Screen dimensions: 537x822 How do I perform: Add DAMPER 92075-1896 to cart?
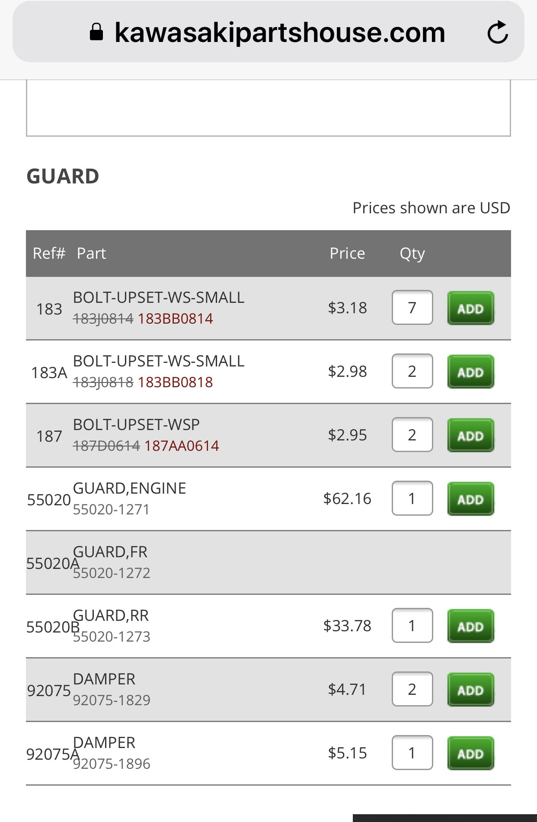pyautogui.click(x=470, y=753)
